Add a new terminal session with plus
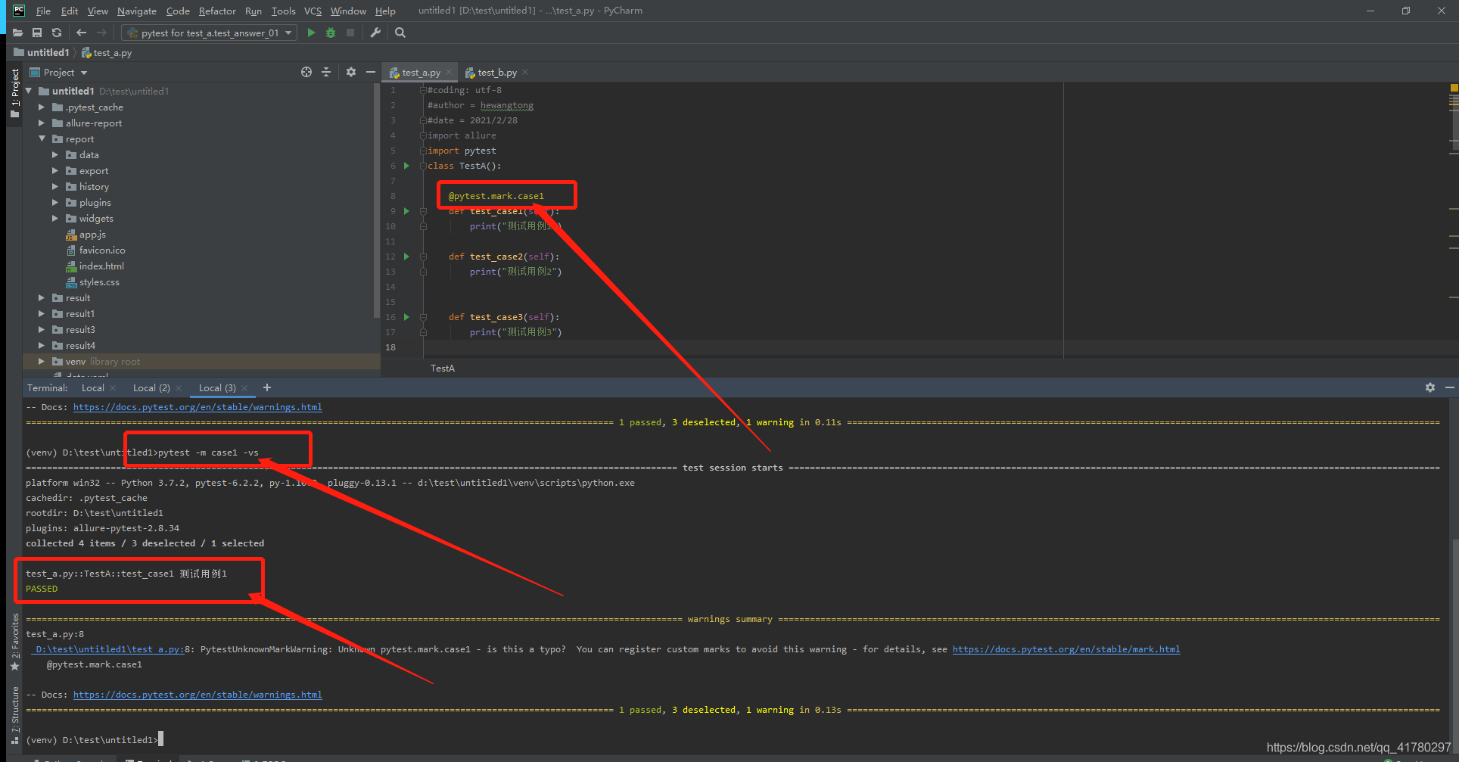The image size is (1459, 762). (267, 387)
